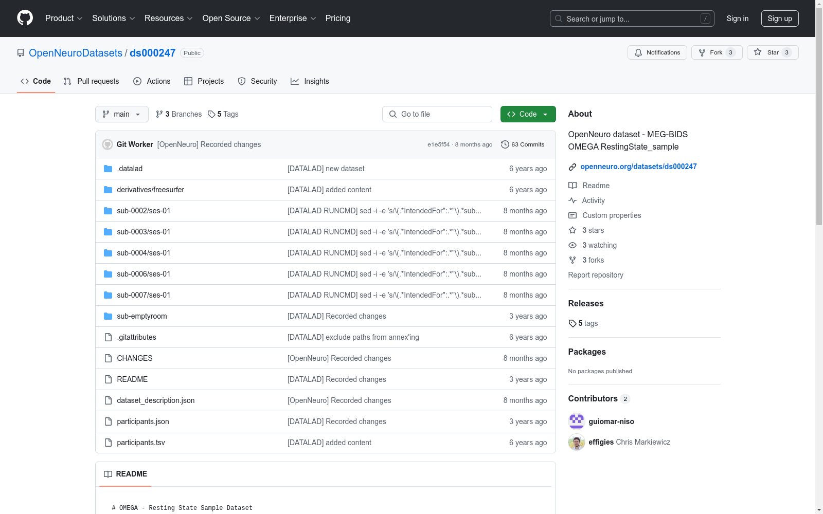
Task: Click the e1e5f54 commit hash
Action: tap(438, 144)
